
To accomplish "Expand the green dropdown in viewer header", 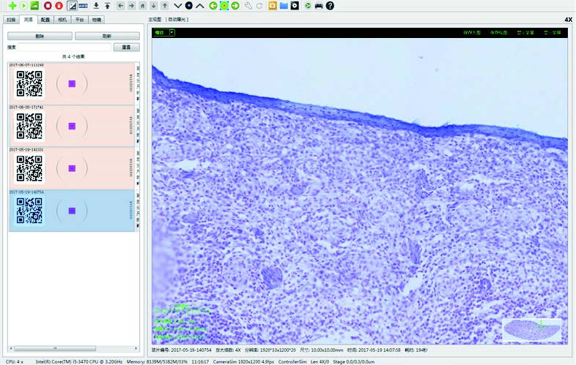I will [172, 33].
